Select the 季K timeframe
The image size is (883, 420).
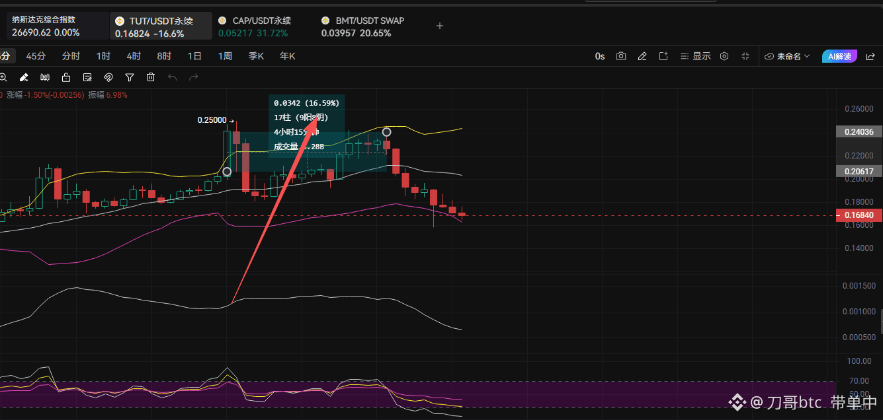(x=256, y=56)
